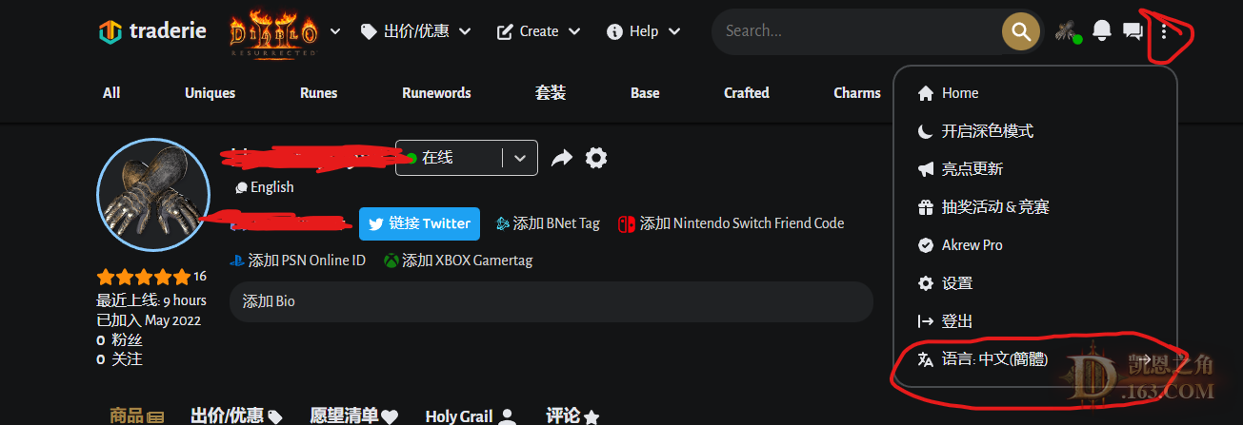Open profile settings gear icon
This screenshot has height=425, width=1243.
pyautogui.click(x=596, y=158)
